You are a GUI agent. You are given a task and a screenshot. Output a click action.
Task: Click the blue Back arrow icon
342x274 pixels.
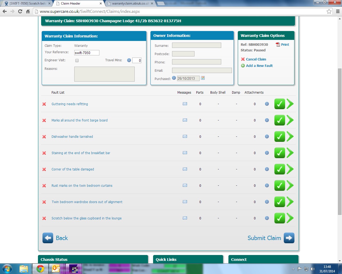tap(48, 238)
